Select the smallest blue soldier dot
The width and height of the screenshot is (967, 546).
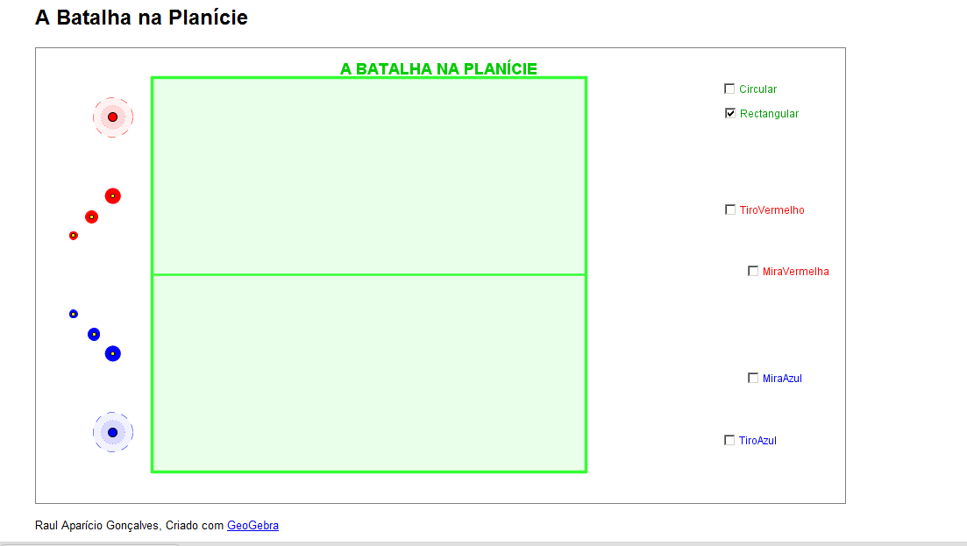pyautogui.click(x=74, y=315)
